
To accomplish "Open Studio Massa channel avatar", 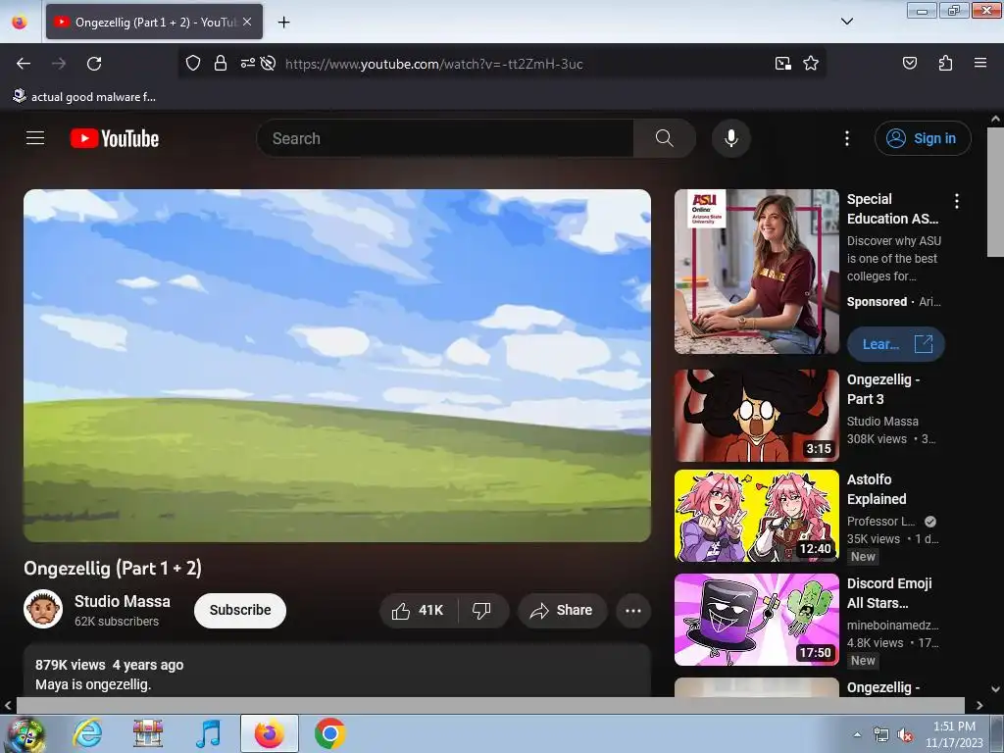I will click(43, 609).
